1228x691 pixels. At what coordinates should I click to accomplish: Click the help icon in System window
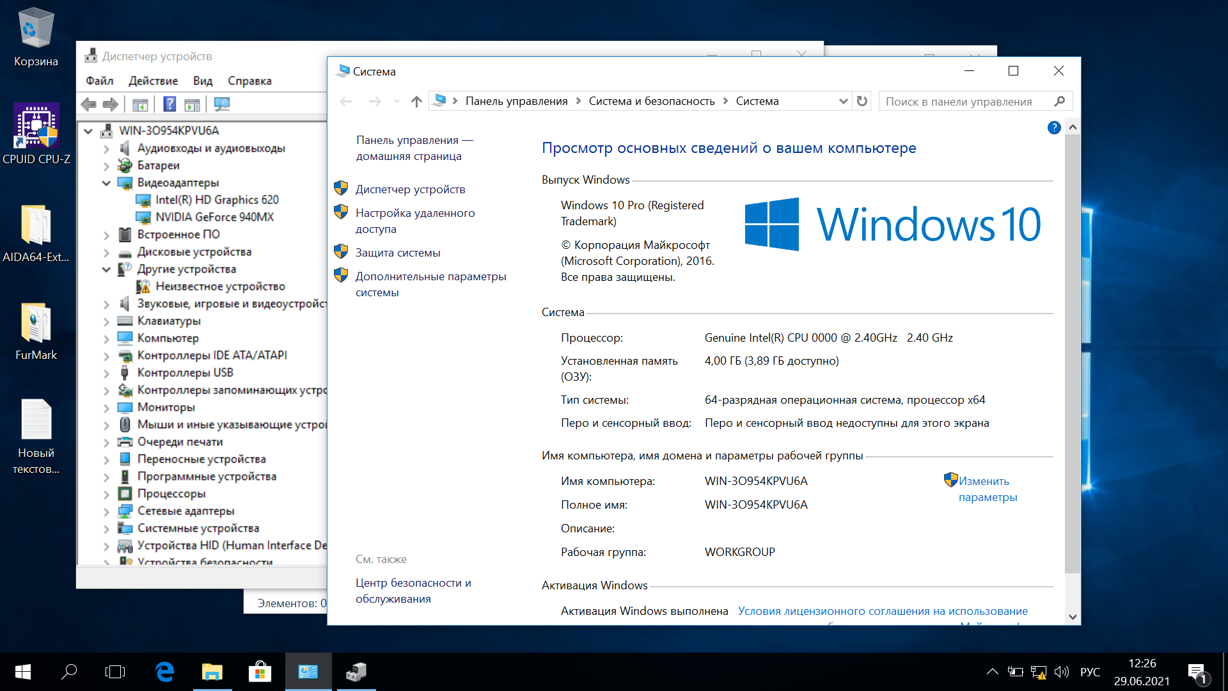[x=1054, y=128]
